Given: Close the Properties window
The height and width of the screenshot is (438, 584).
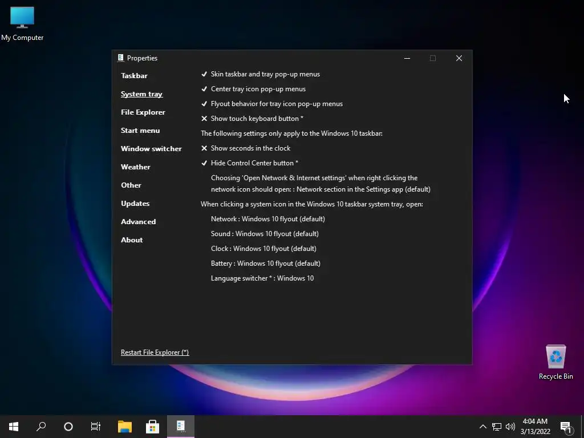Looking at the screenshot, I should (x=459, y=58).
